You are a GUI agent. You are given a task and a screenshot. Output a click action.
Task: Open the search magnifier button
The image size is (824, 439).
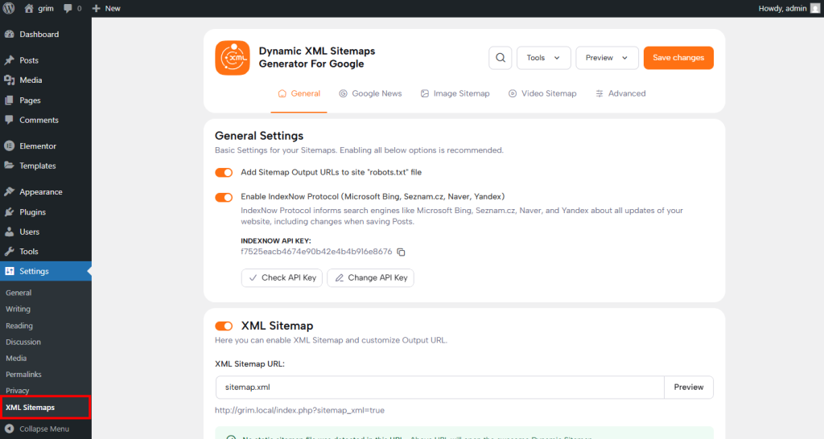click(501, 58)
